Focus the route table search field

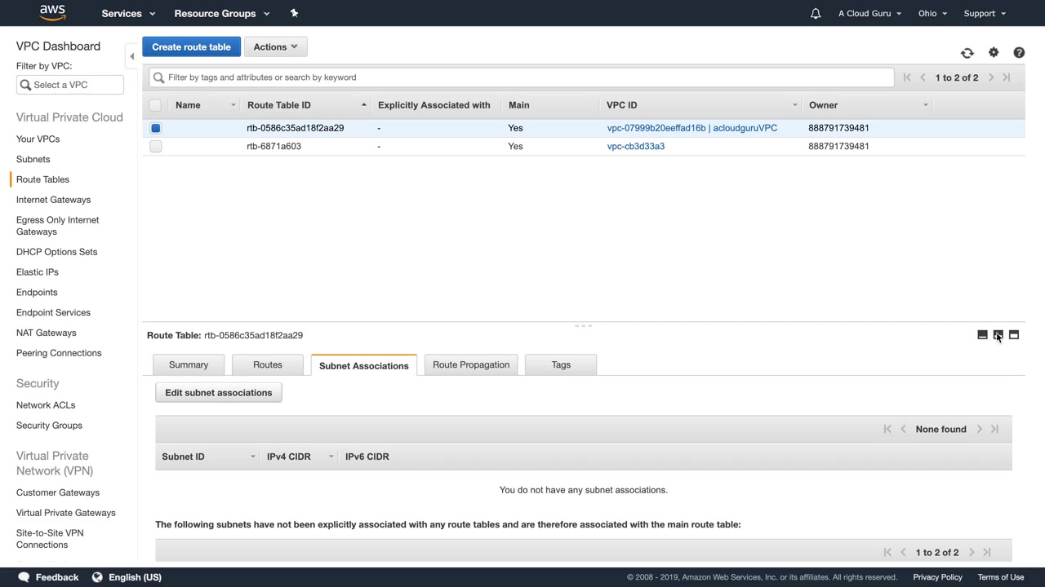coord(522,77)
